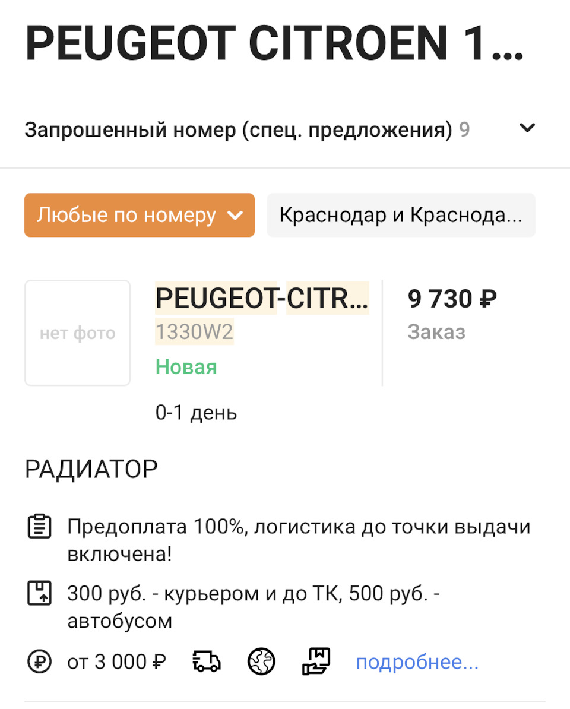Click the clipboard prepayment icon

click(39, 526)
